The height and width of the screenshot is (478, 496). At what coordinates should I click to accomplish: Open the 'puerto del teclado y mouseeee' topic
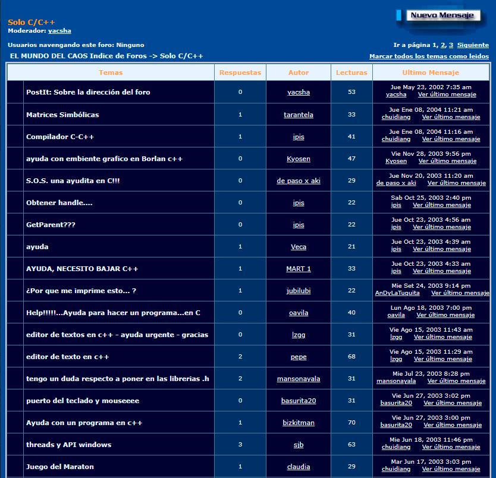(x=83, y=401)
